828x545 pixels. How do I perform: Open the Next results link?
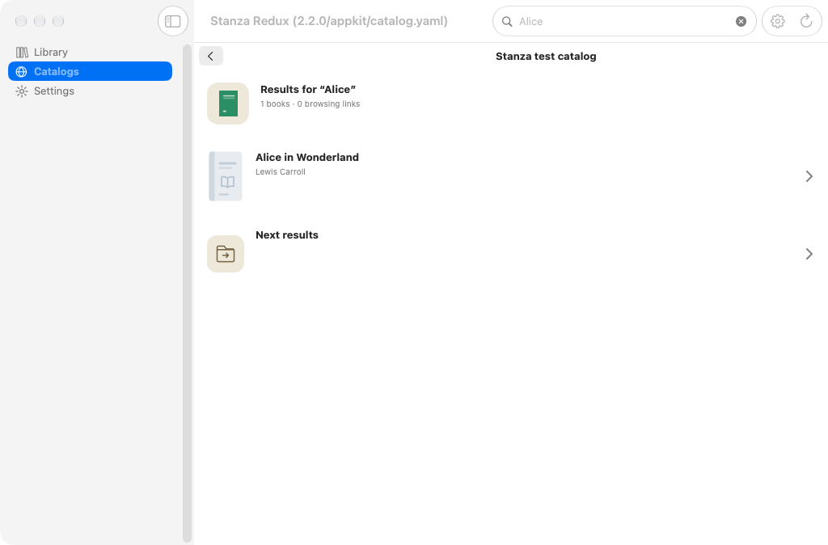tap(511, 254)
